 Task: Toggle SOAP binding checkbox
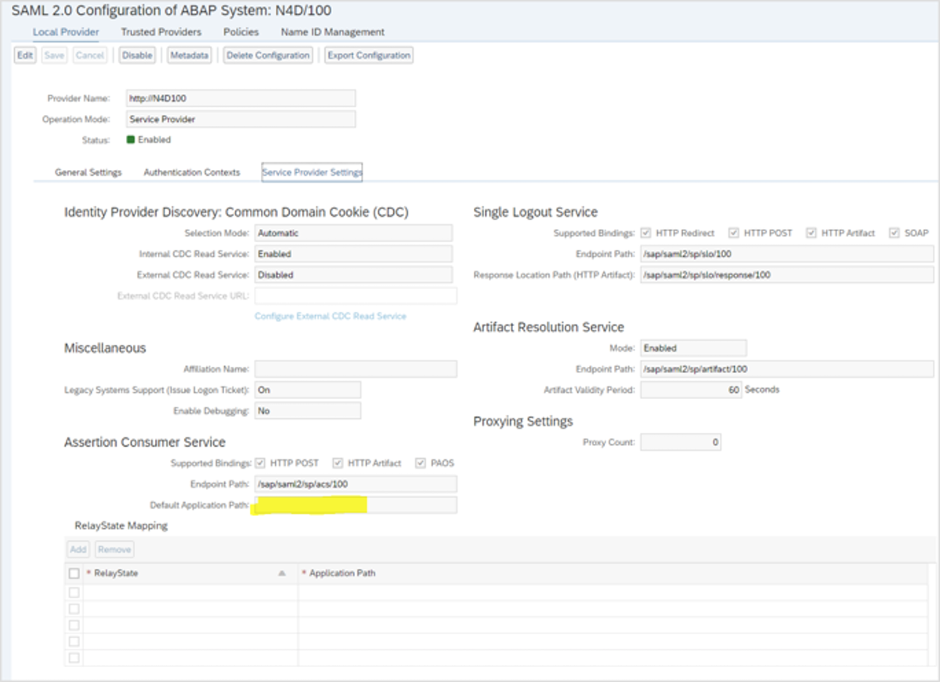[894, 234]
